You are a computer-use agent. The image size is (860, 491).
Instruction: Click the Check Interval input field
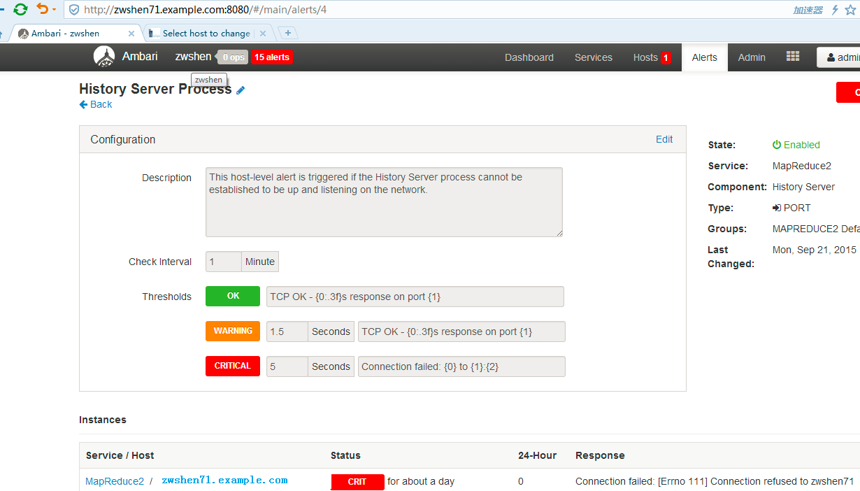[x=224, y=262]
